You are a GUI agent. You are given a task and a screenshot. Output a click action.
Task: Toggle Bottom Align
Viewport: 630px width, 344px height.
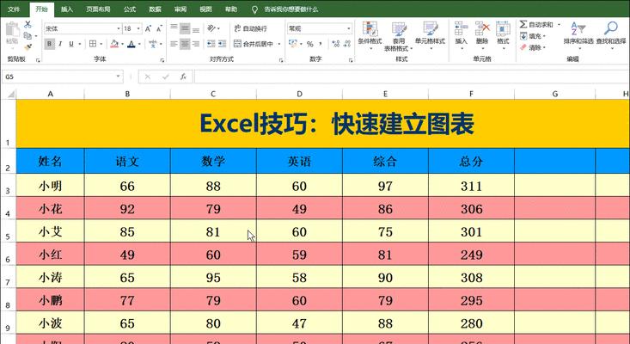click(196, 28)
